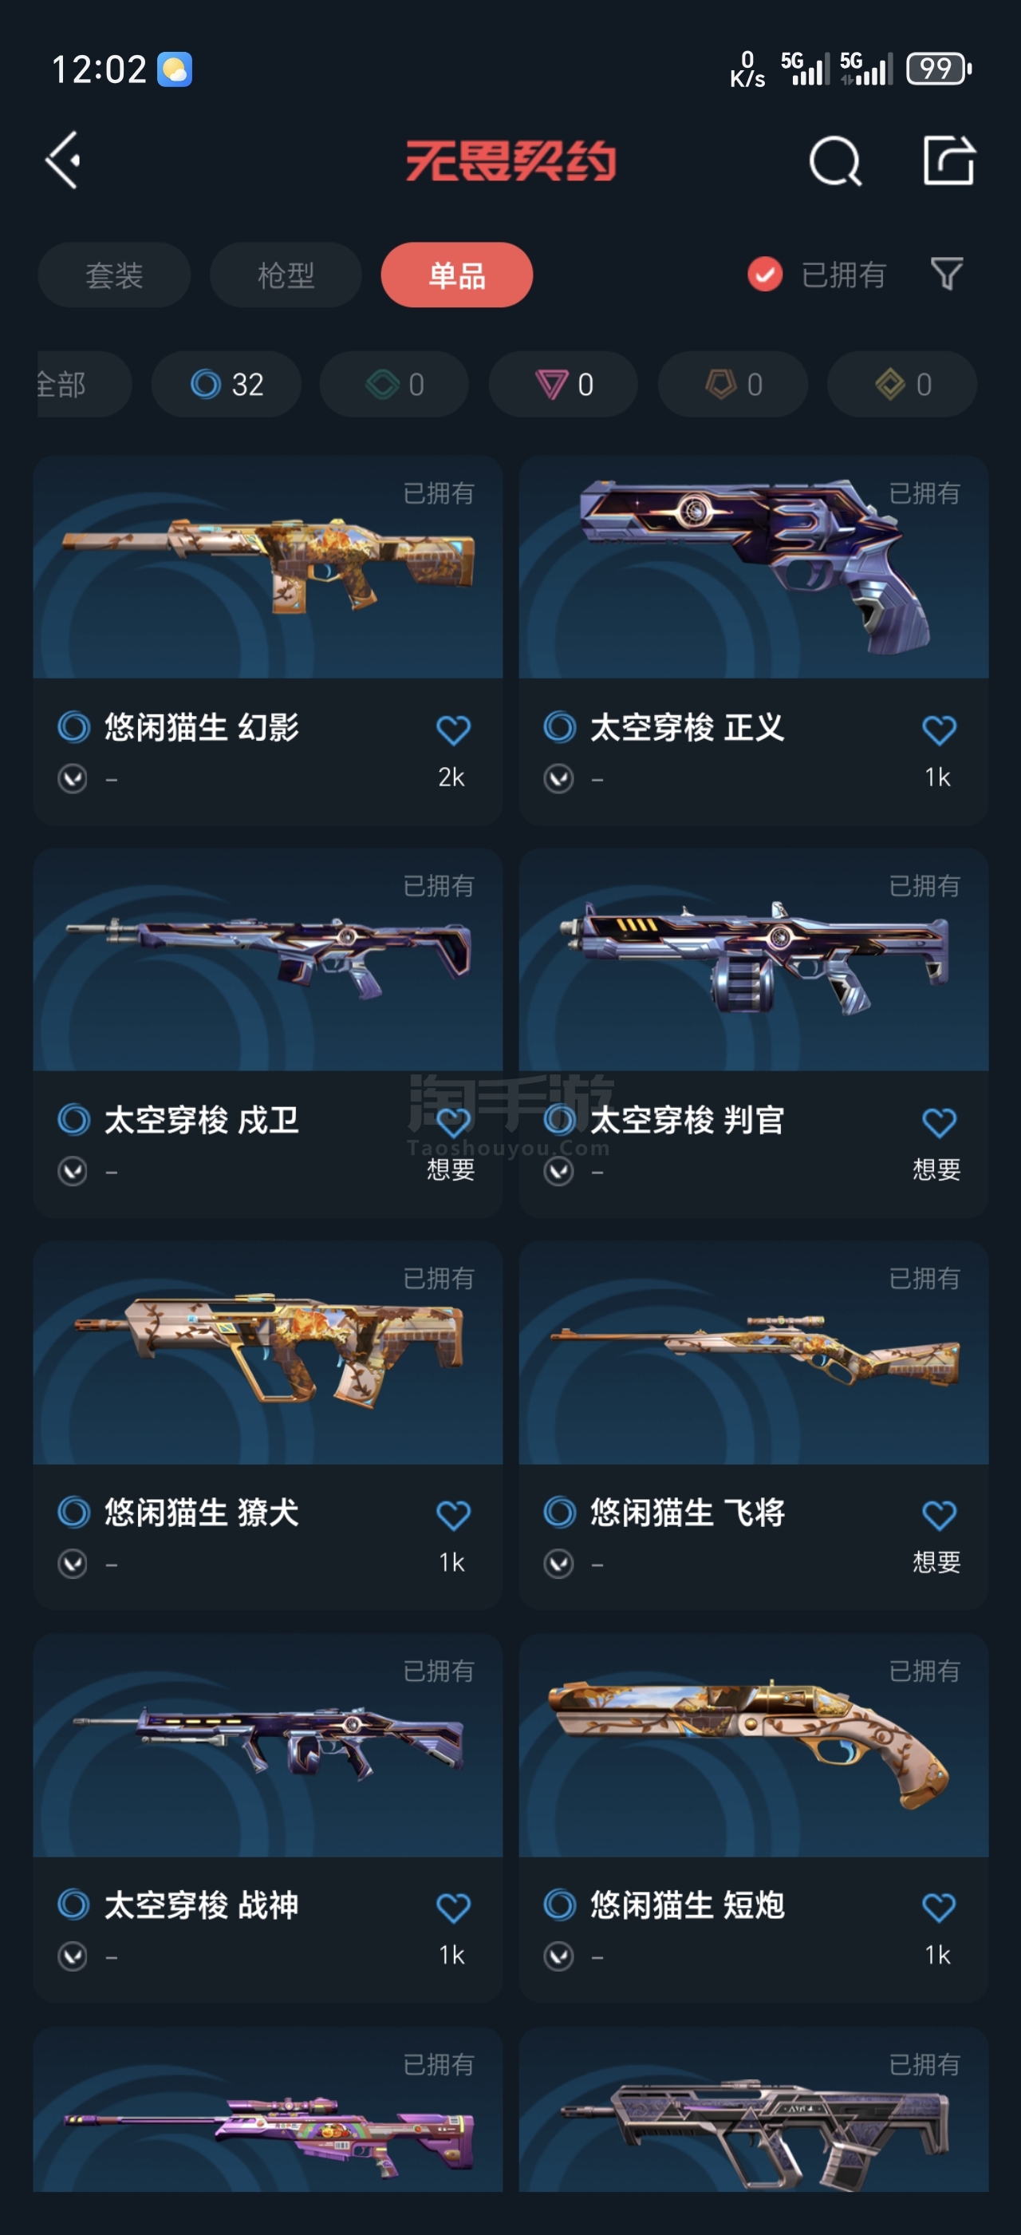Tap the back arrow icon

63,160
